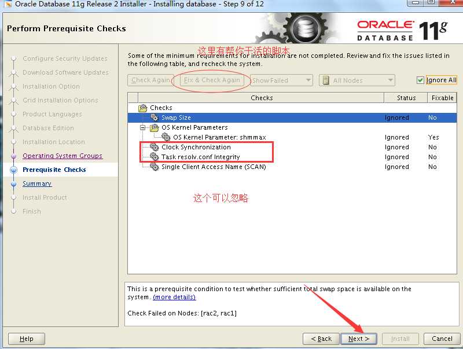Screen dimensions: 463x349
Task: Click the disabled Install button
Action: click(x=400, y=339)
